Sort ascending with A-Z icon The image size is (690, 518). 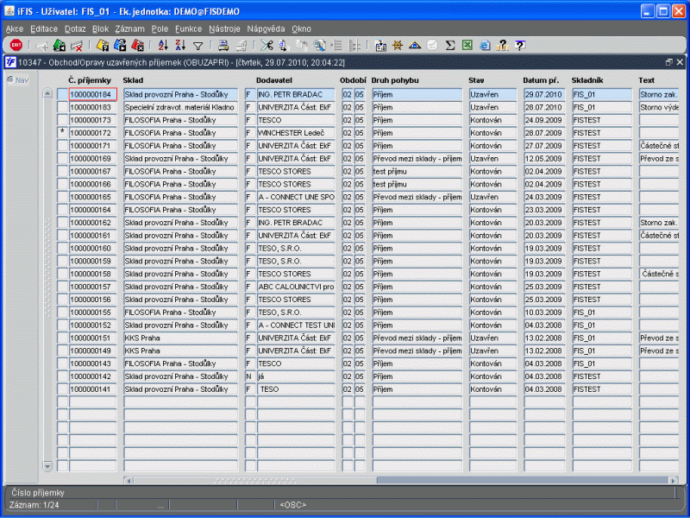pyautogui.click(x=163, y=45)
